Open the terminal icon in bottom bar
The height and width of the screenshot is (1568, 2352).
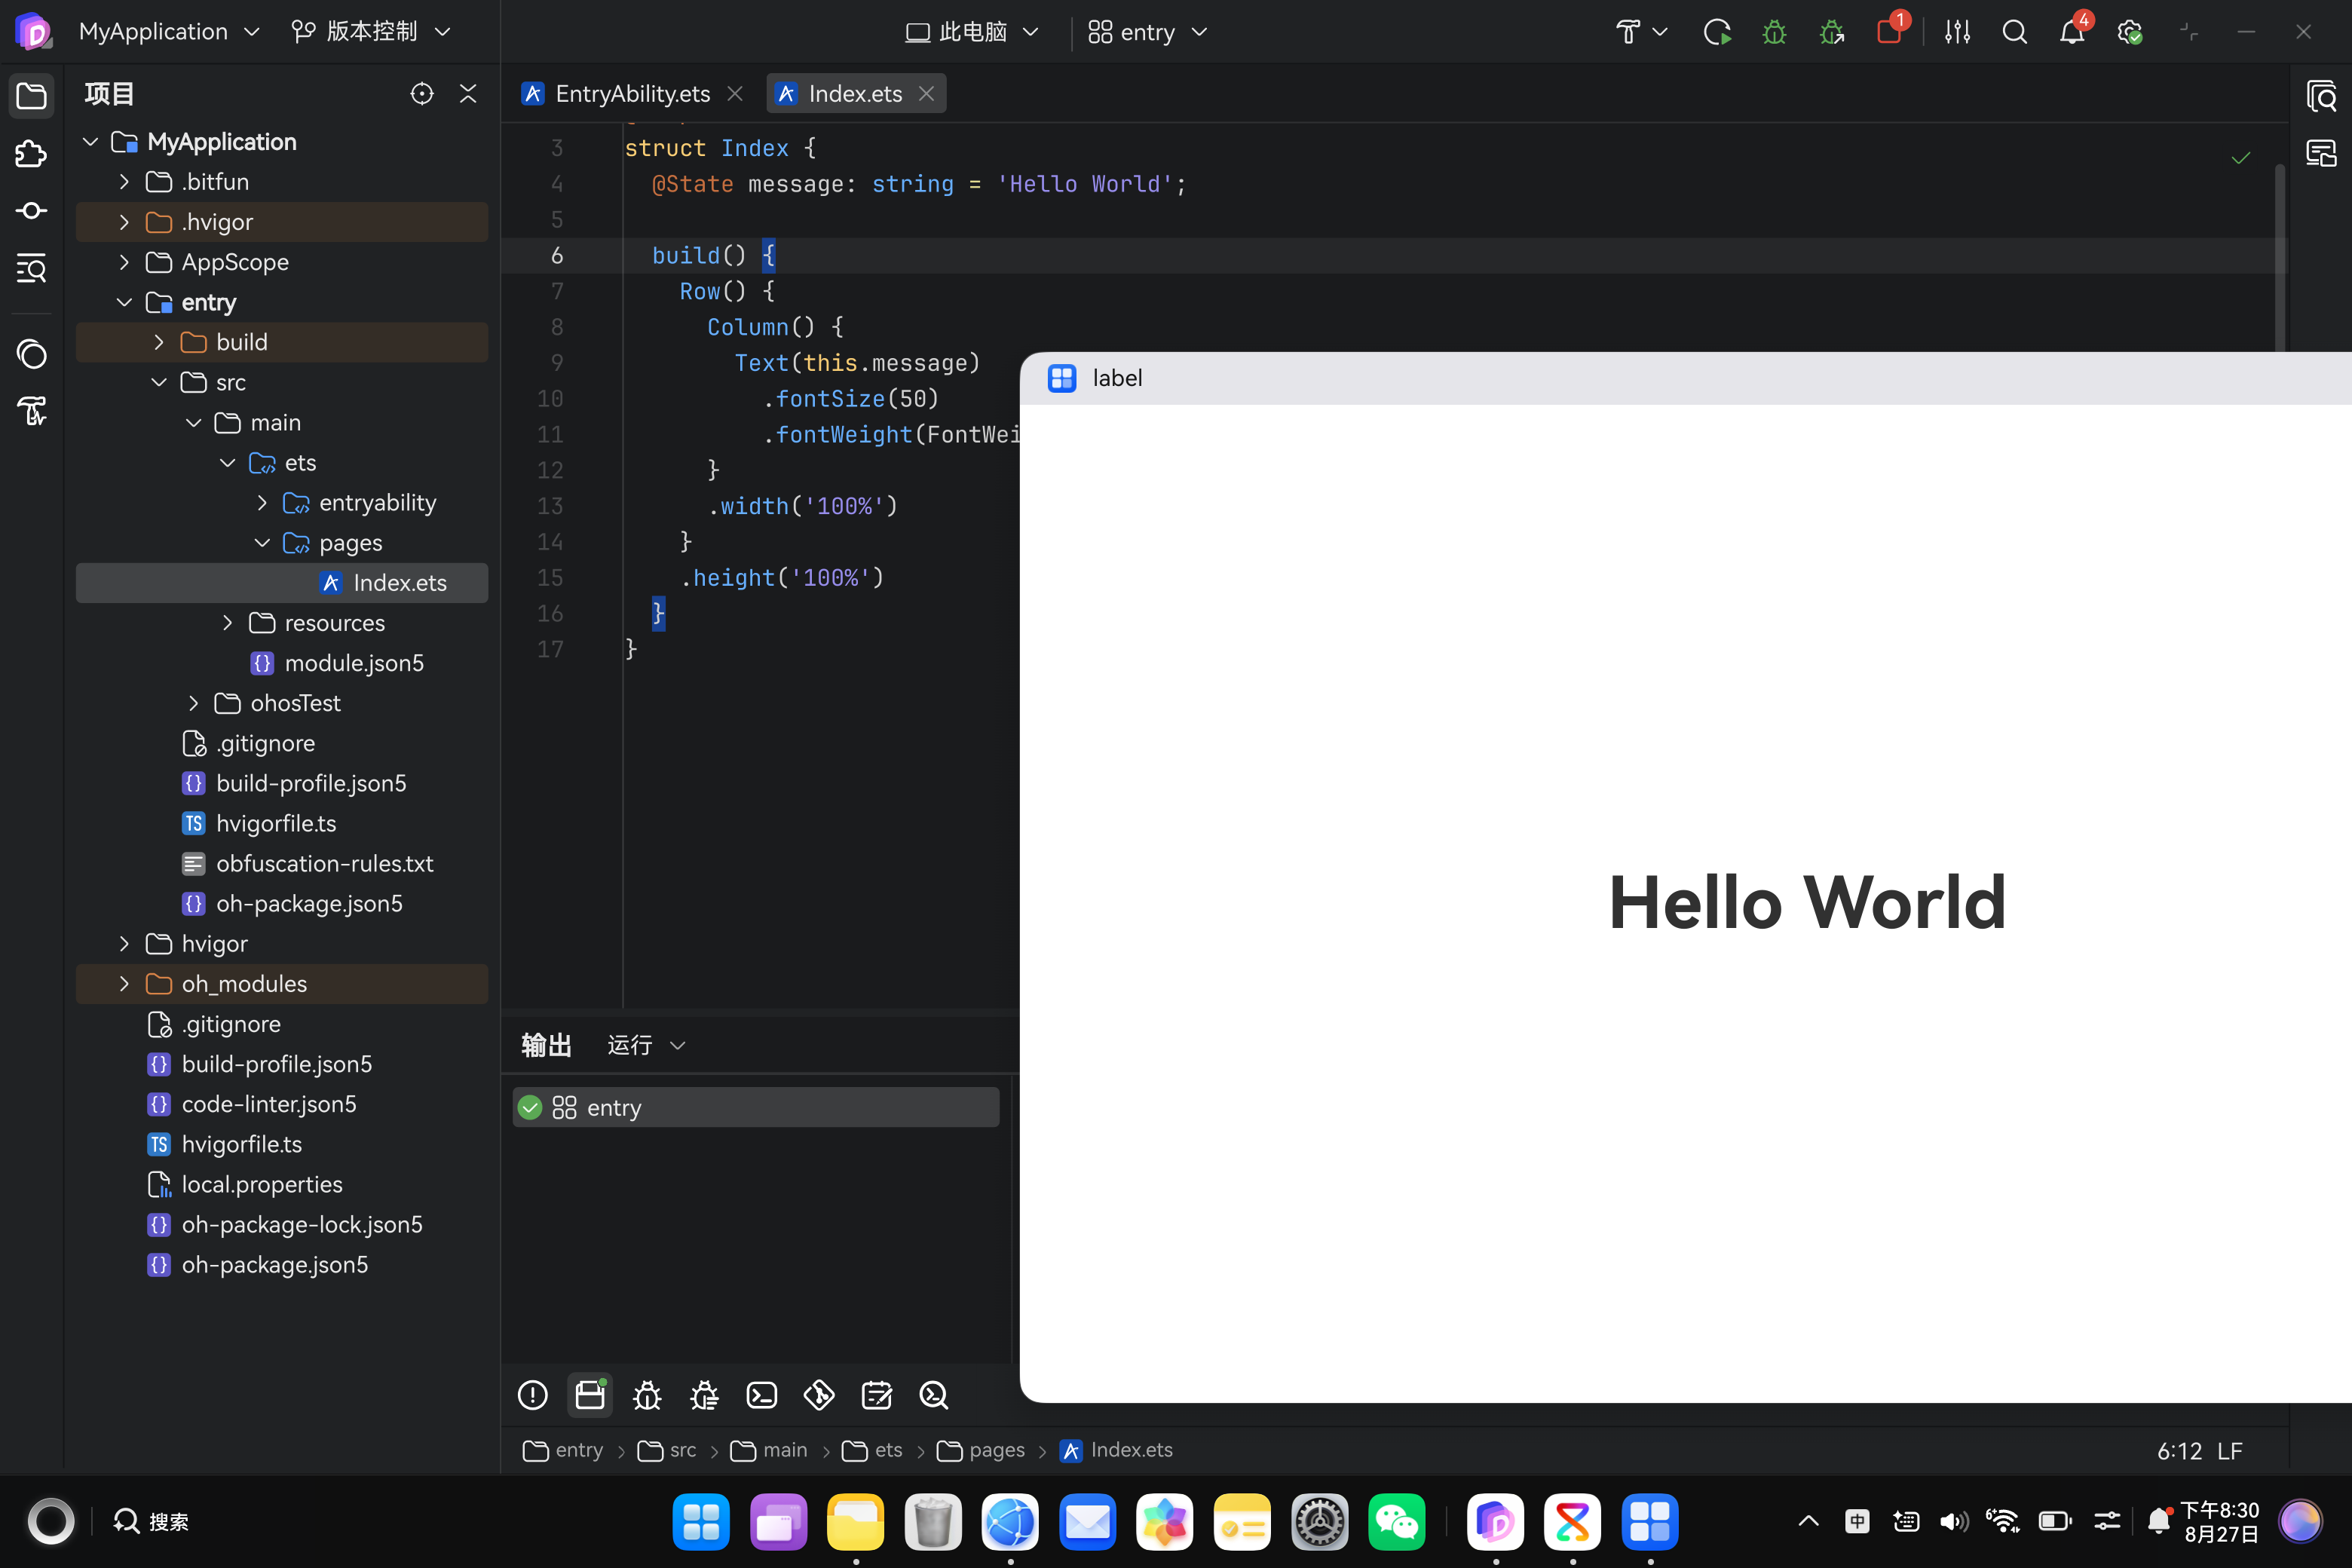coord(762,1395)
